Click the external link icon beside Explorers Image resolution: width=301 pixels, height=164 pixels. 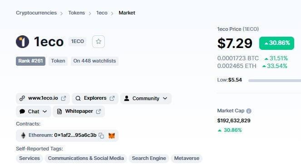click(112, 98)
